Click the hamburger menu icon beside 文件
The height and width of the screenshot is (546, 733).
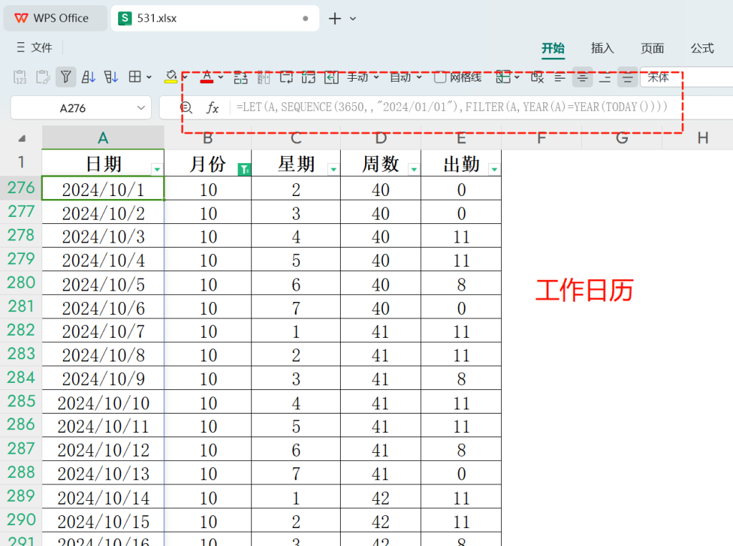(x=21, y=47)
